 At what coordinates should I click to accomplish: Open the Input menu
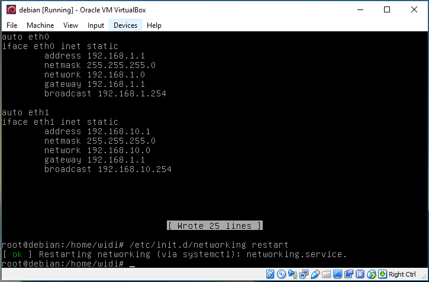96,25
